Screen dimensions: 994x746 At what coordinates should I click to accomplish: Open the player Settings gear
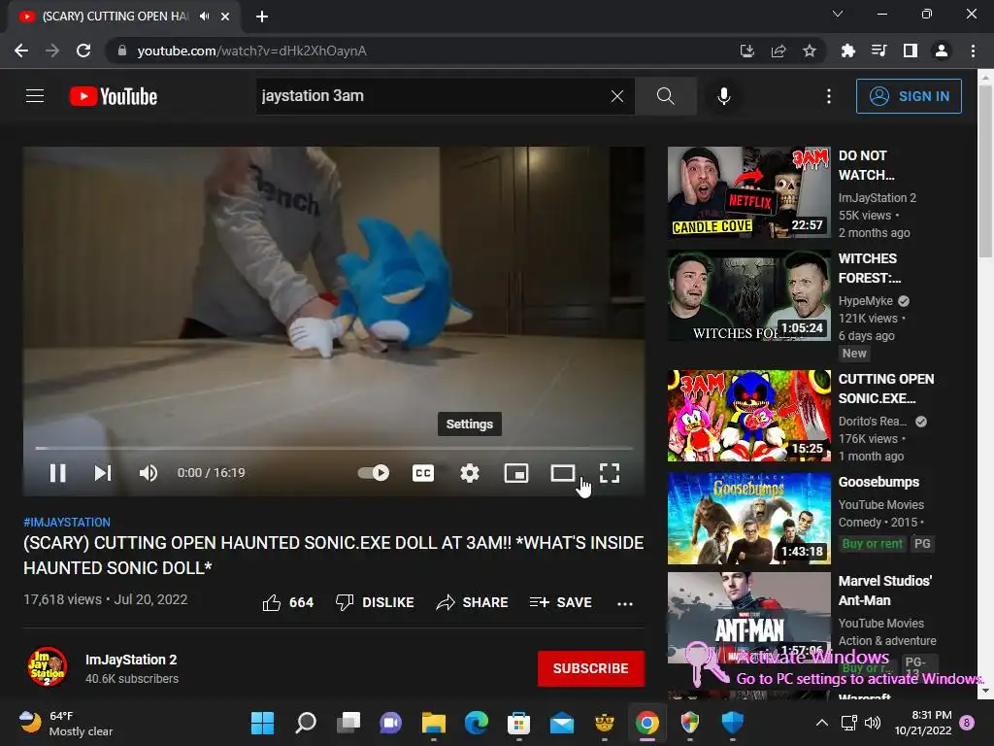click(x=470, y=473)
